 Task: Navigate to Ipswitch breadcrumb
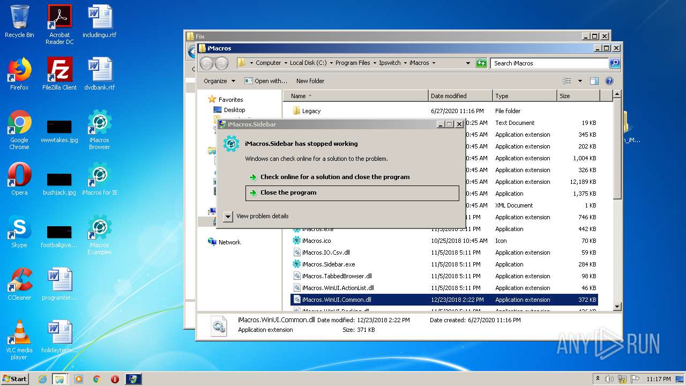tap(390, 63)
